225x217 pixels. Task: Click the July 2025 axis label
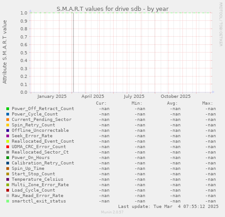(x=134, y=96)
